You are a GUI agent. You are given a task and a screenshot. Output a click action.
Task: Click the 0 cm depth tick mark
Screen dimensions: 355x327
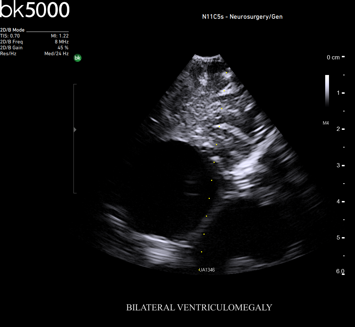343,57
